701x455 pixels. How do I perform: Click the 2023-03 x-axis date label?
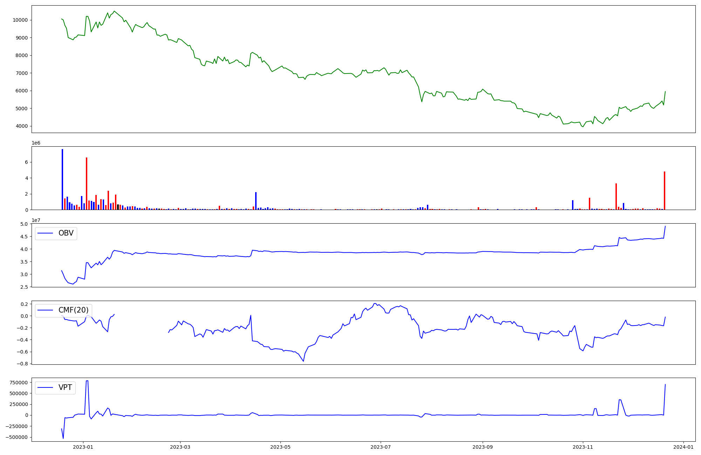point(180,447)
